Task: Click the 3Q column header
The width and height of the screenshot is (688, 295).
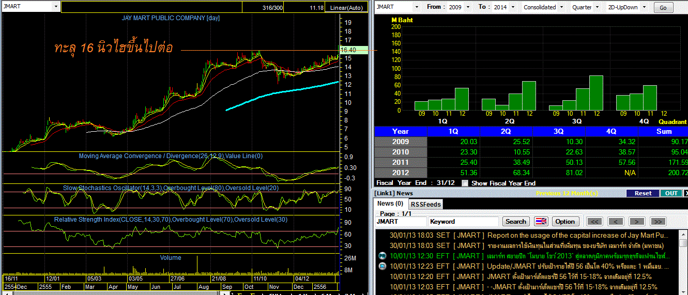Action: (559, 131)
